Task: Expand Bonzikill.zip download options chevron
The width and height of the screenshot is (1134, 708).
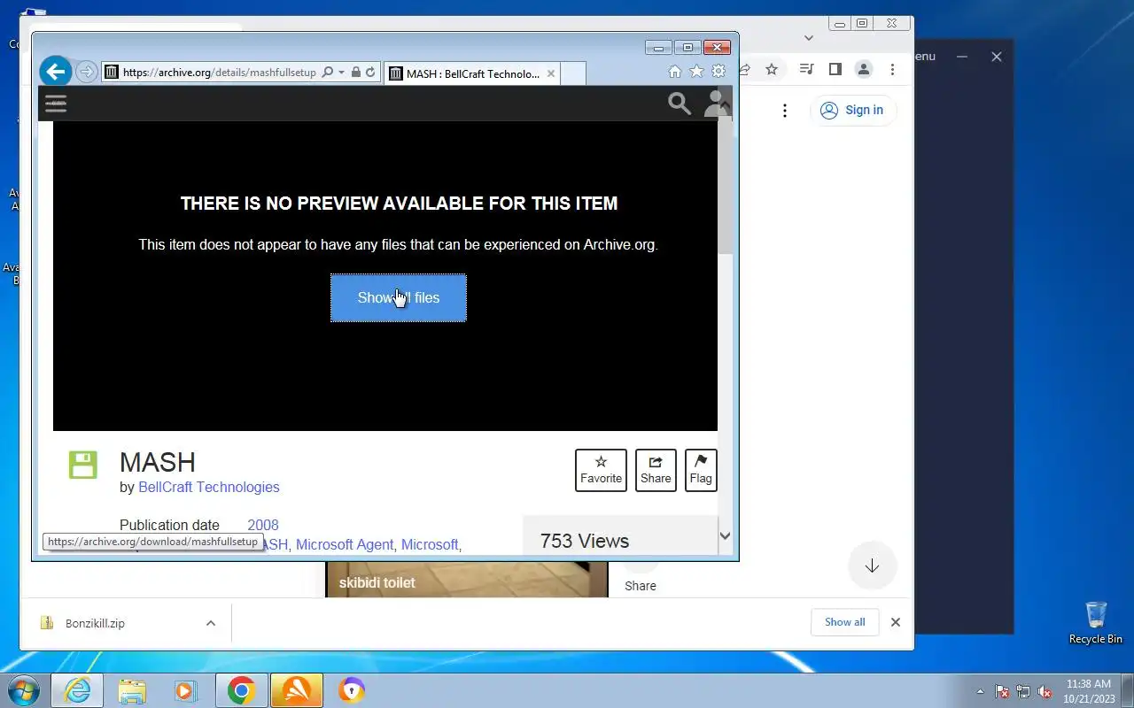Action: (211, 623)
